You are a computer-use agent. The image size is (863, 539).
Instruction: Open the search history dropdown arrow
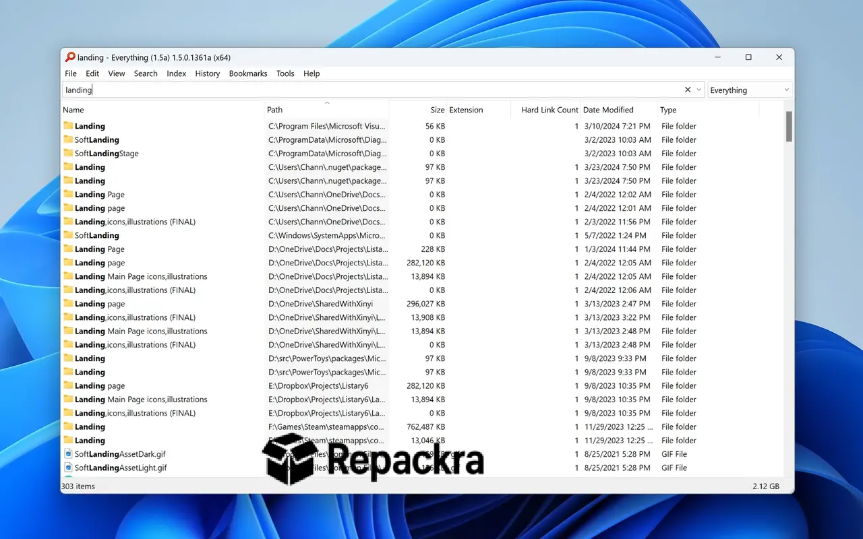tap(699, 90)
